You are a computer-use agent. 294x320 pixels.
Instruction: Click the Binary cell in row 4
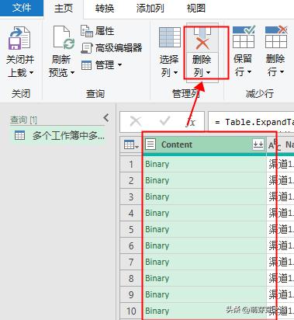204,213
